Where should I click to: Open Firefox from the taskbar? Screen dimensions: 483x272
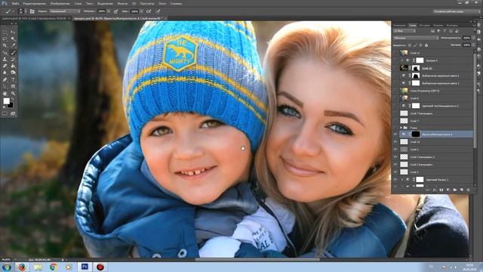pyautogui.click(x=22, y=267)
